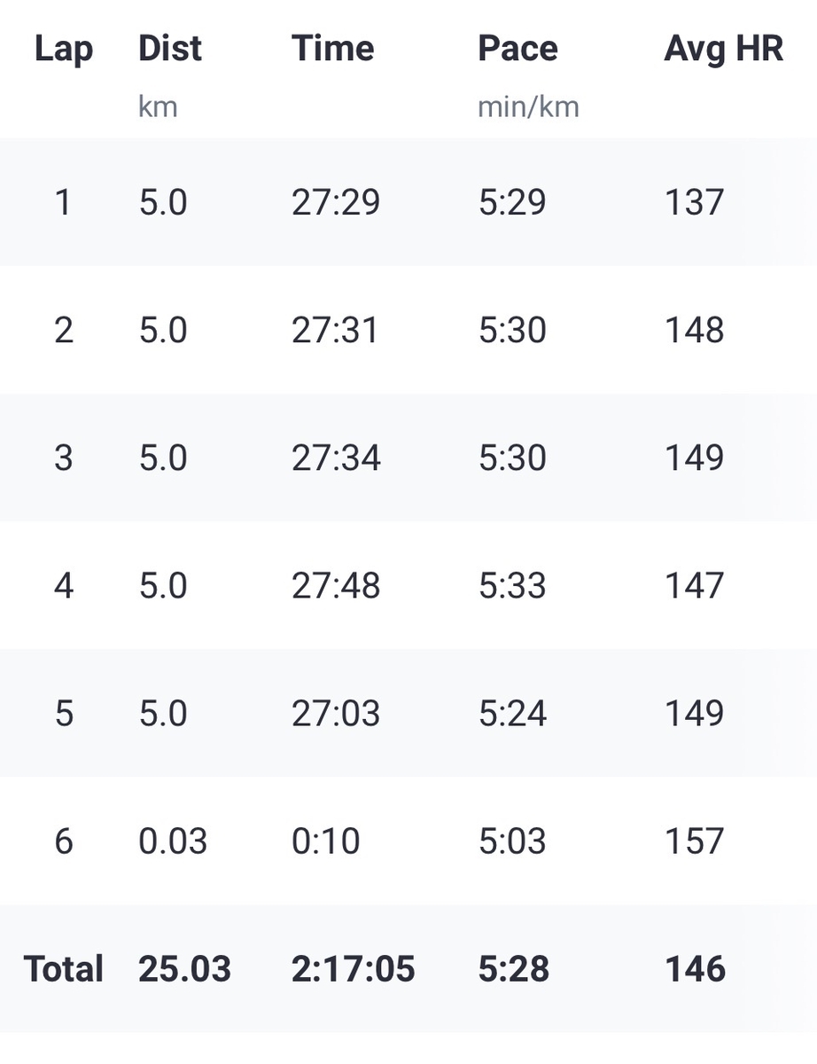Select lap 6 heart rate 157

695,841
